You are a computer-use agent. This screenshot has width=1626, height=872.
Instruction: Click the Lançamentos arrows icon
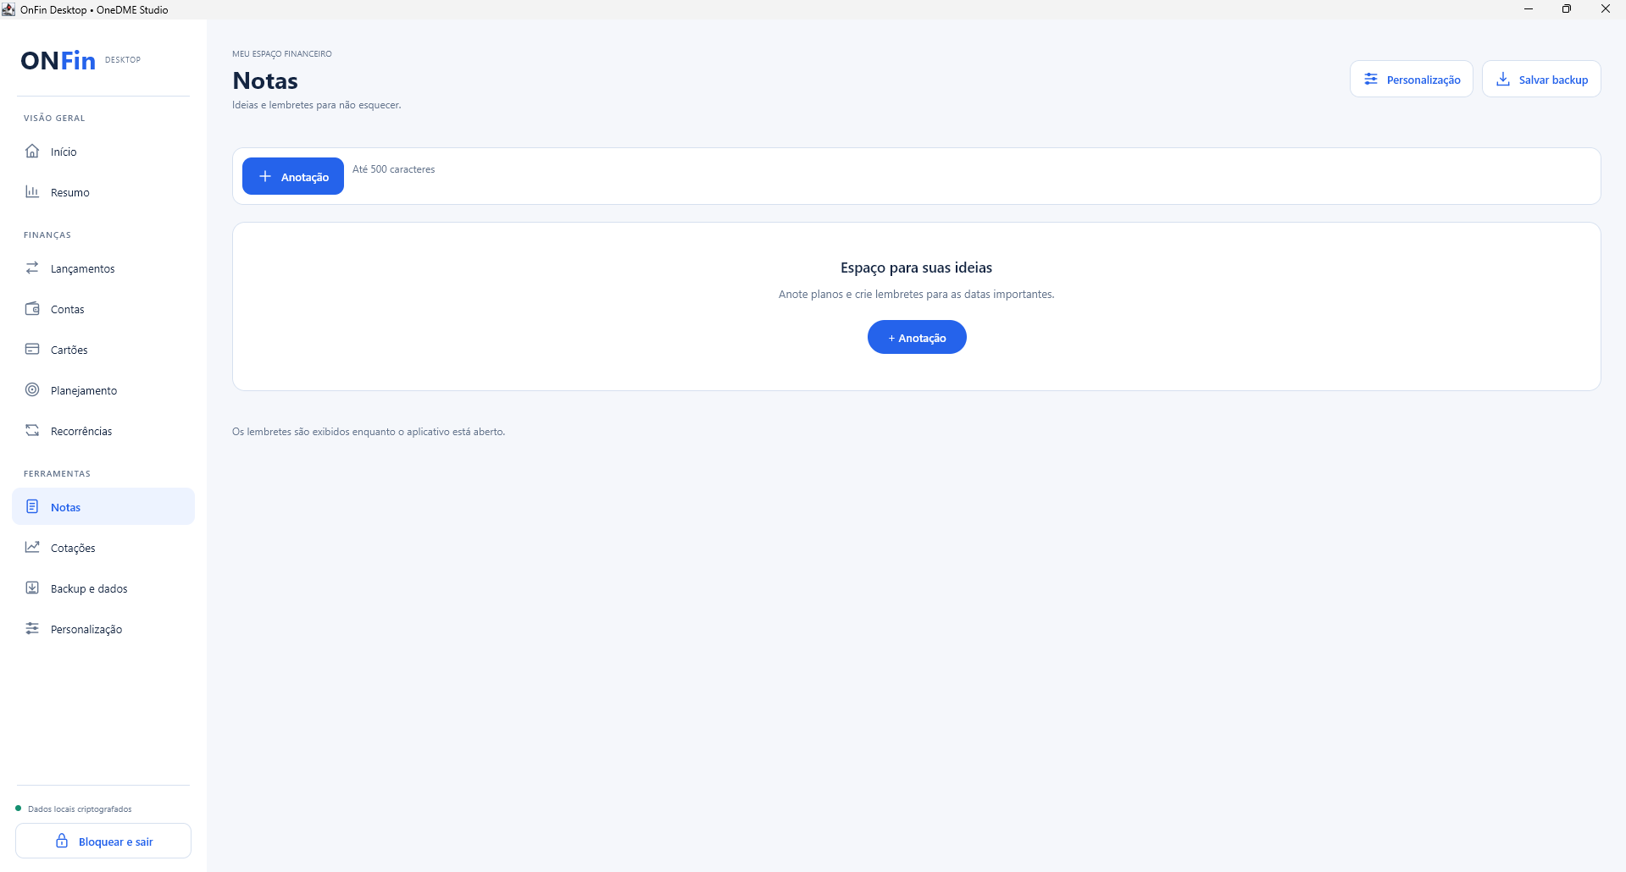pyautogui.click(x=32, y=268)
